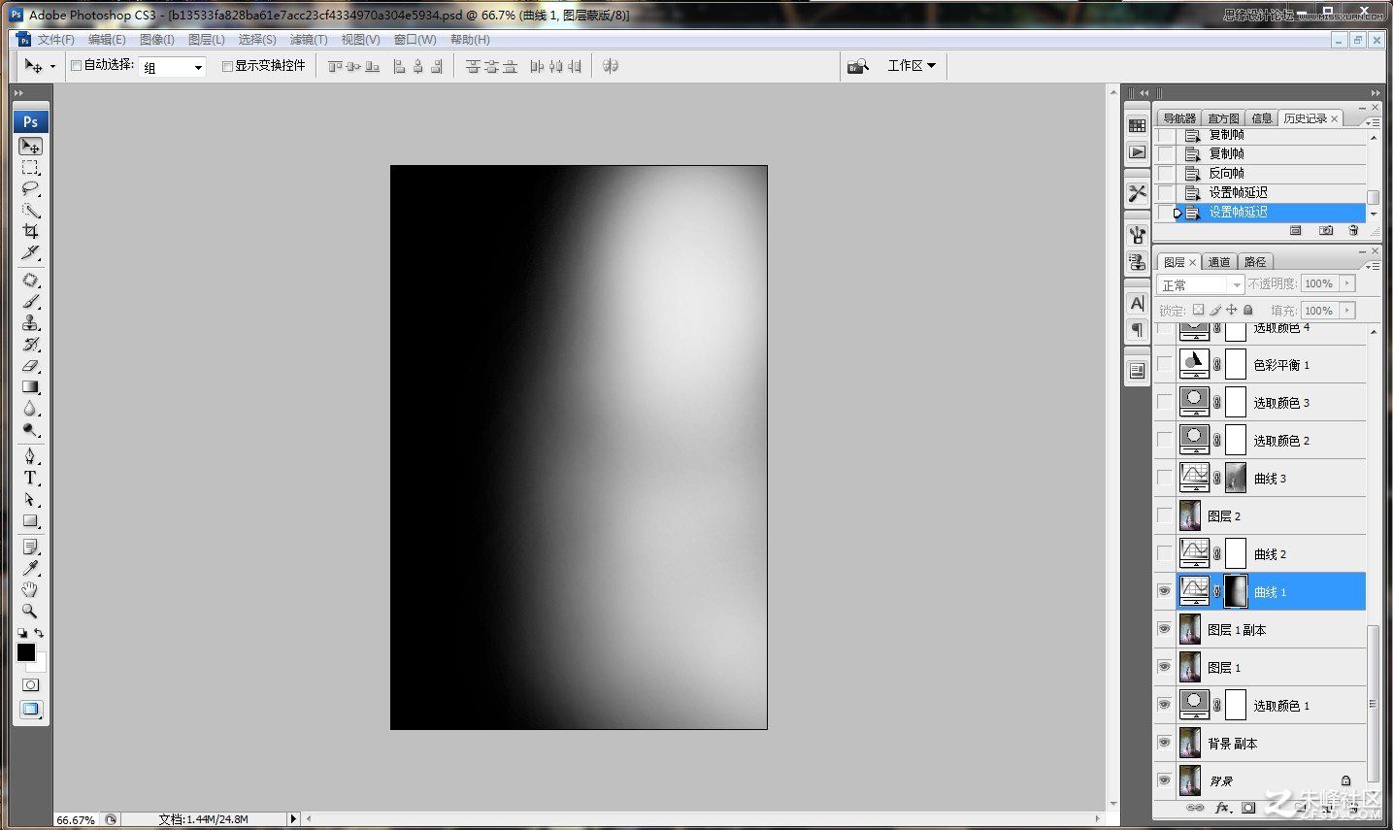Viewport: 1393px width, 830px height.
Task: Hide the 选取颜色 1 layer
Action: click(x=1164, y=705)
